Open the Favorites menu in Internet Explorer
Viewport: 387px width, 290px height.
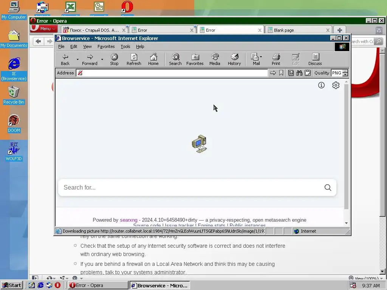(x=106, y=46)
